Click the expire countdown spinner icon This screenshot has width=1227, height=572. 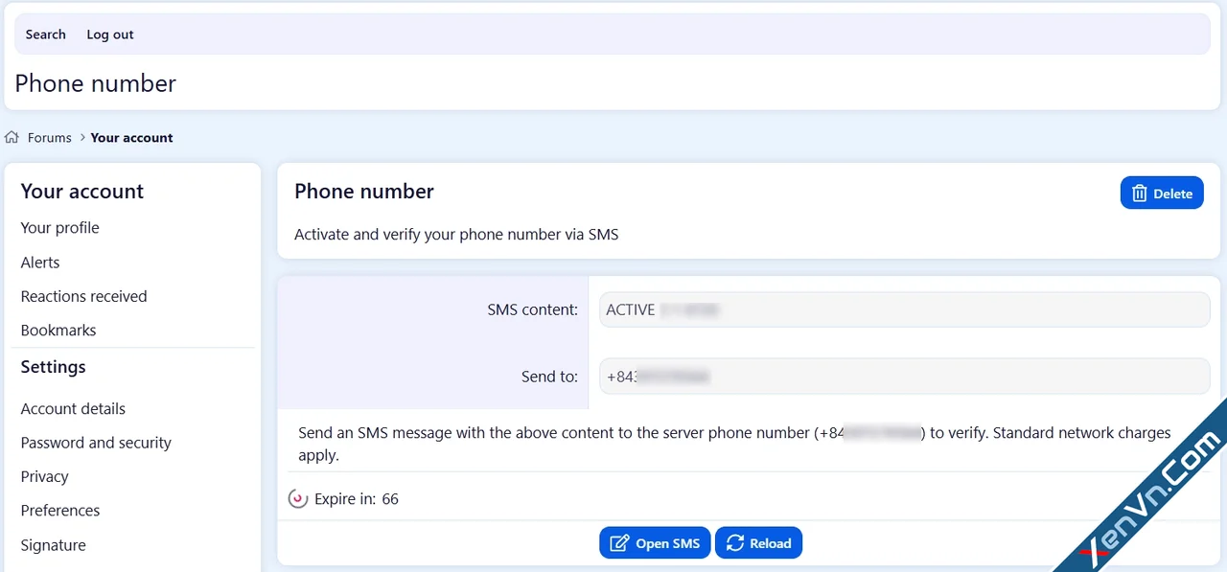coord(298,499)
